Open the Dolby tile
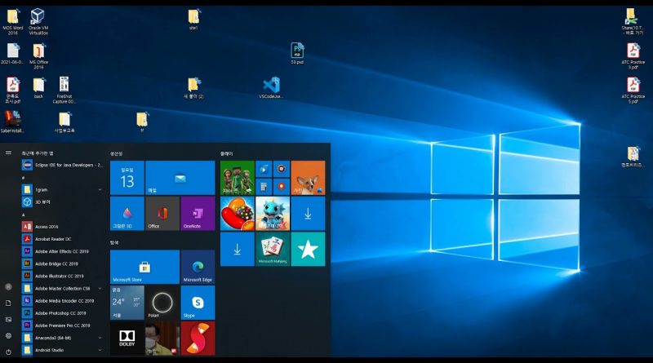The image size is (653, 363). (127, 338)
